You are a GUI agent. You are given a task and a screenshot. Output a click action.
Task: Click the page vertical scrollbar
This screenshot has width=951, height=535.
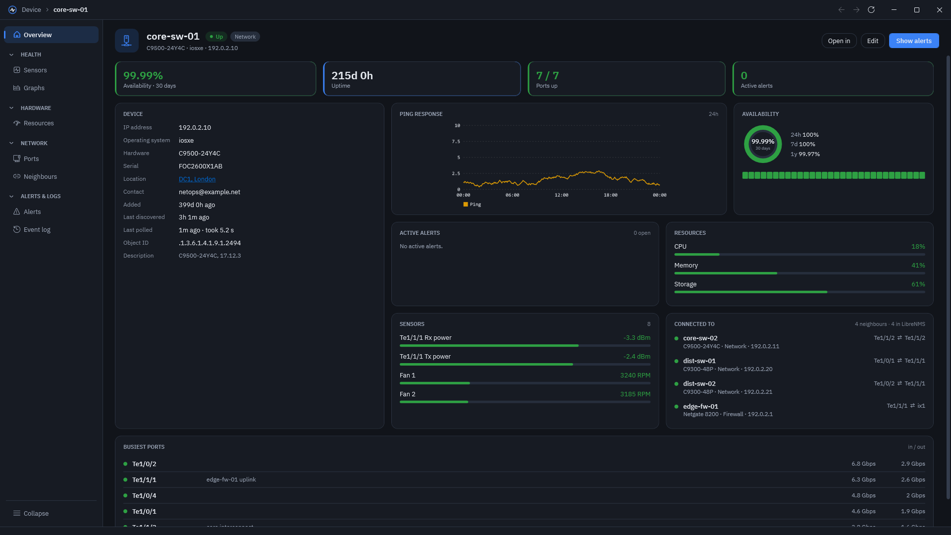pos(948,277)
